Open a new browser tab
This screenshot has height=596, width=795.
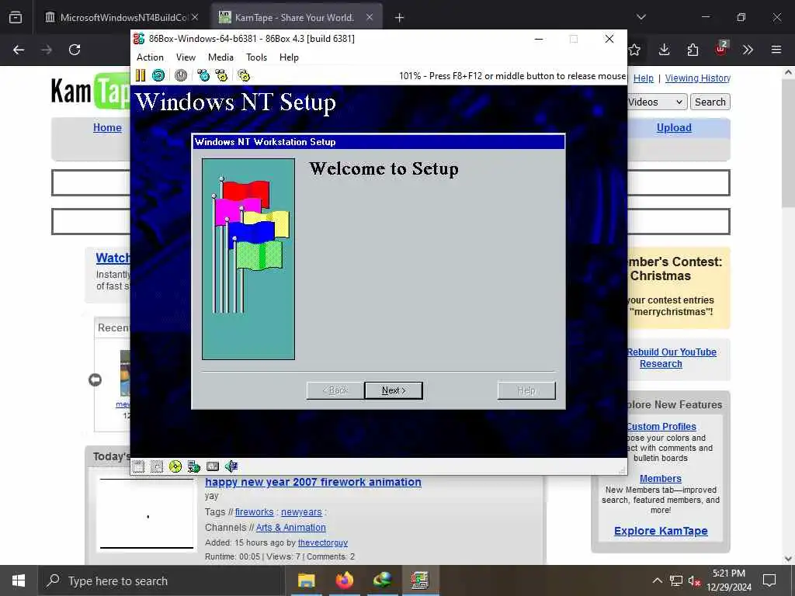[400, 18]
